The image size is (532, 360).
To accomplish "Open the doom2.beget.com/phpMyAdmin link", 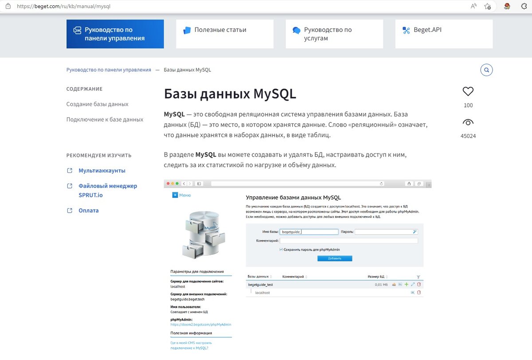I will [201, 324].
